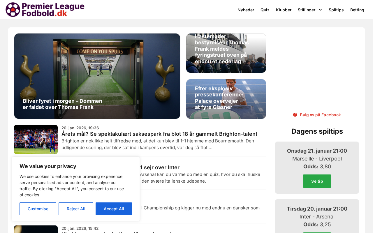Click the Brighton saksespark article thumbnail
This screenshot has height=233, width=373.
pos(36,140)
